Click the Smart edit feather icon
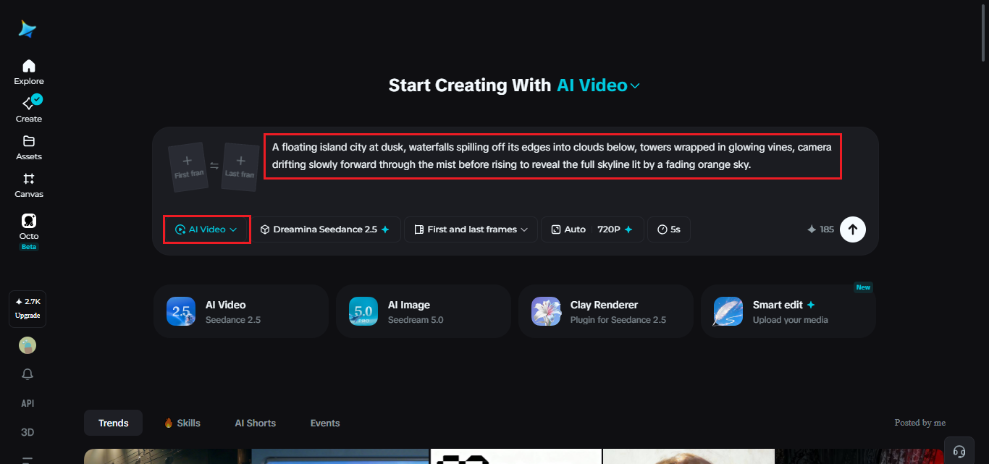This screenshot has height=464, width=989. (728, 311)
